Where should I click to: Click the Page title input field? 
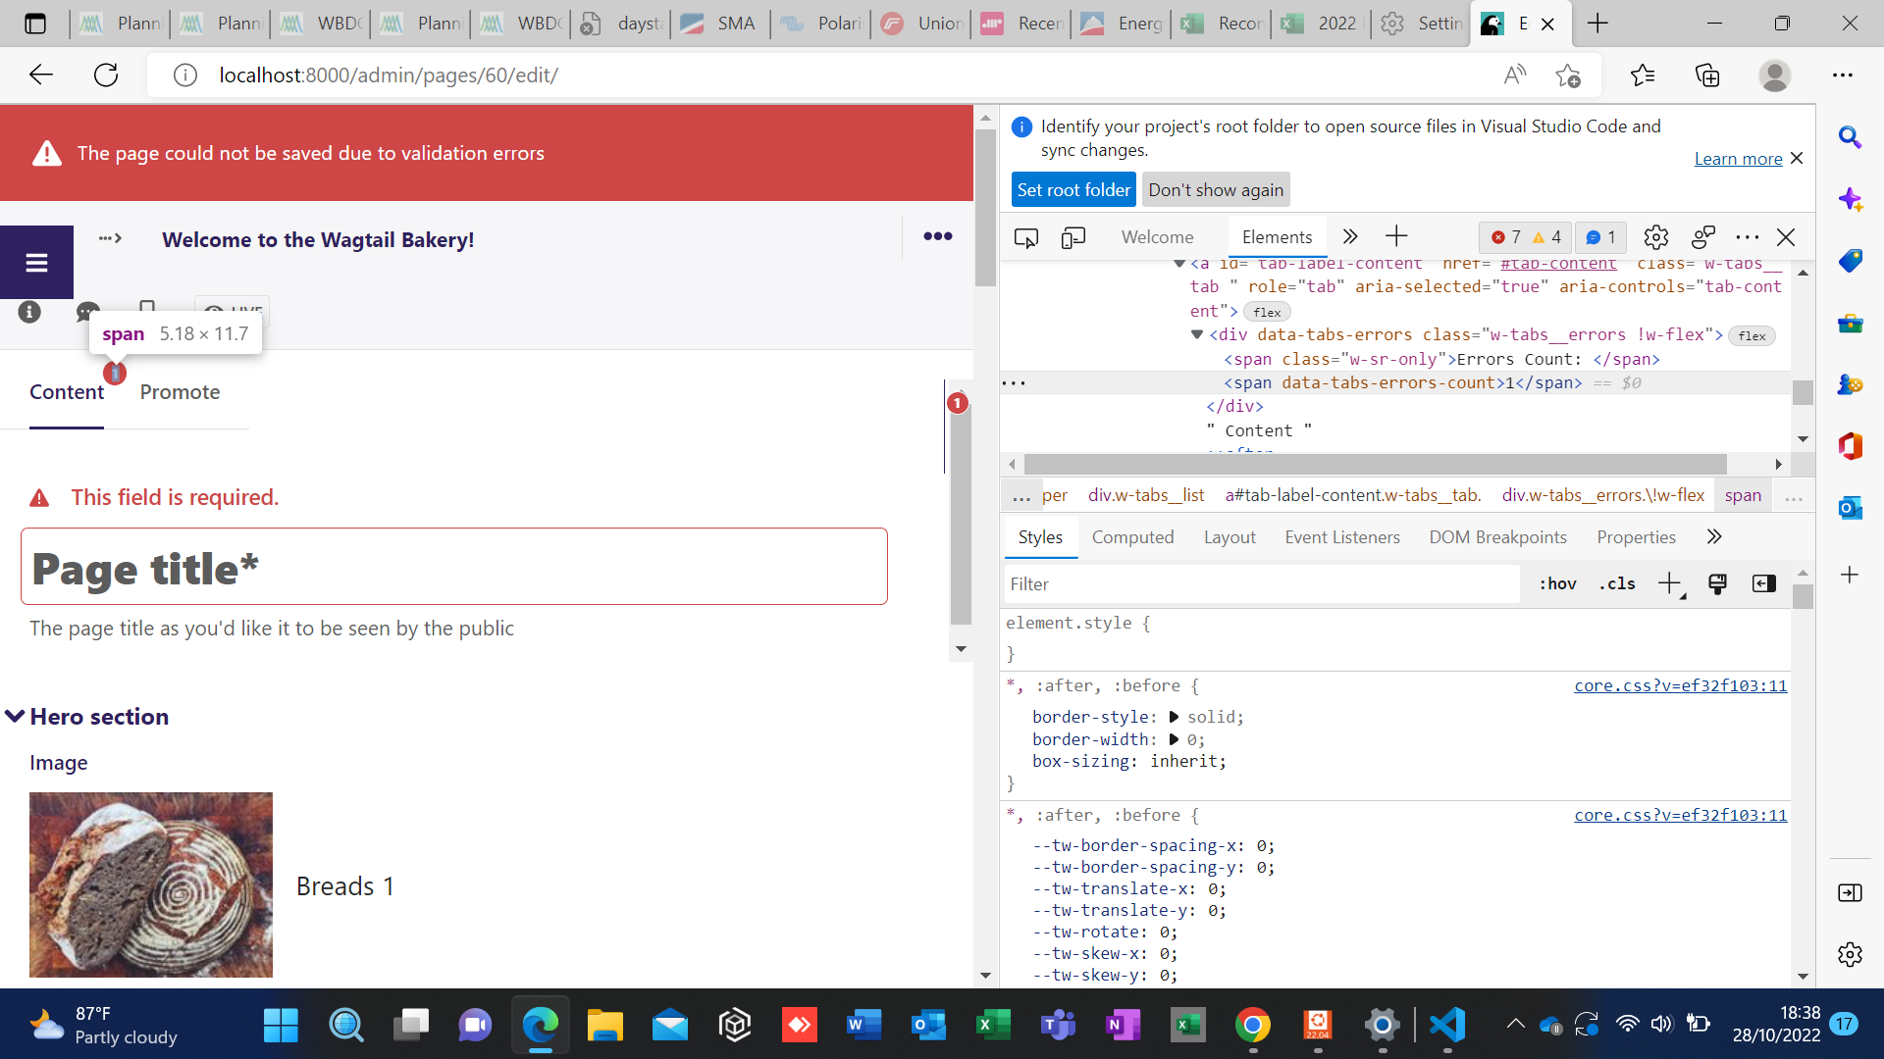pos(453,568)
